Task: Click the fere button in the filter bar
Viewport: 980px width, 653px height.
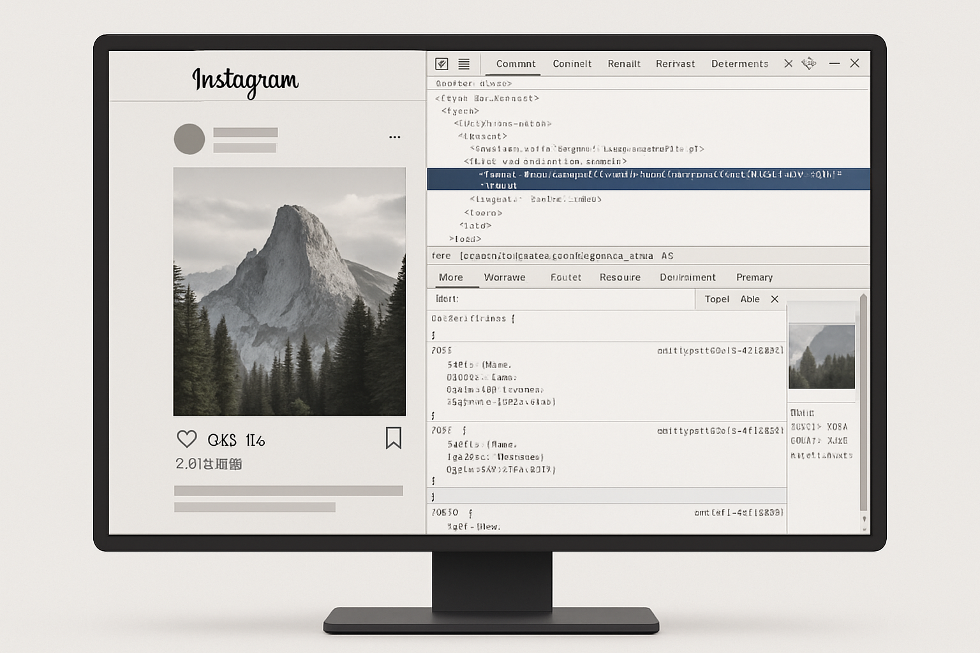Action: 442,255
